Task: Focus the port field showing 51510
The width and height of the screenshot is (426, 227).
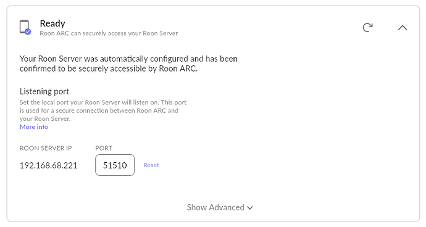Action: [x=115, y=165]
